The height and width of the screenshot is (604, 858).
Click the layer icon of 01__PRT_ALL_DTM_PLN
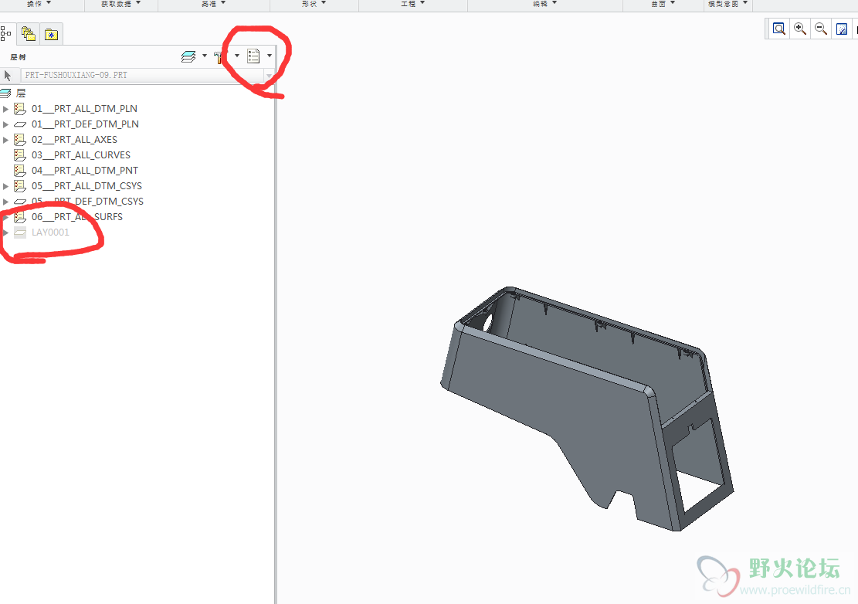pos(20,109)
